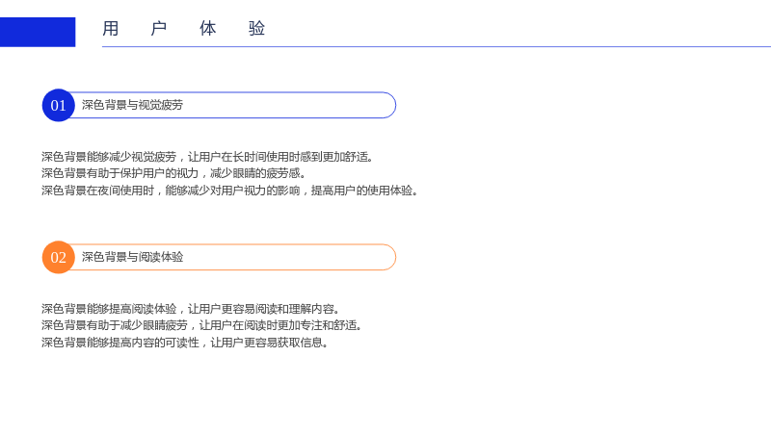This screenshot has width=771, height=433.
Task: Click the heading 深色背景与阅读体验
Action: 132,257
